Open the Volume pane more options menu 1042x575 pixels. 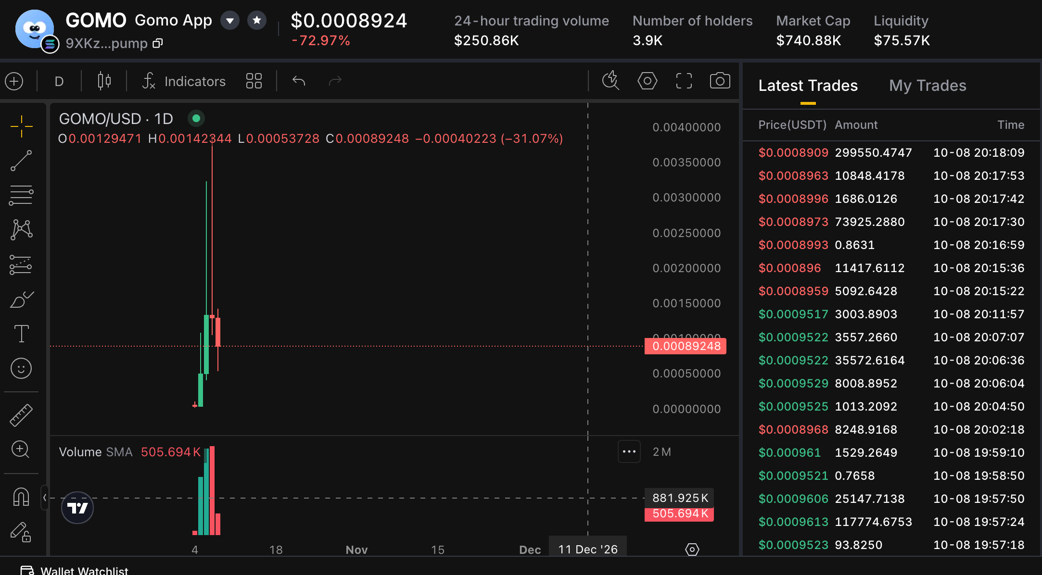[x=629, y=451]
